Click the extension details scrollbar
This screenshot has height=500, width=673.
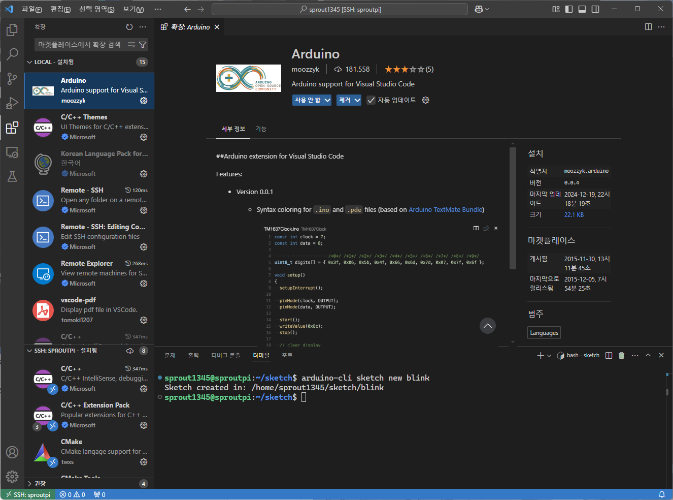[513, 208]
